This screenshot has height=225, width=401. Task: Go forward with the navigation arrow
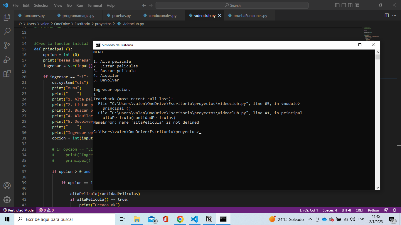[151, 5]
